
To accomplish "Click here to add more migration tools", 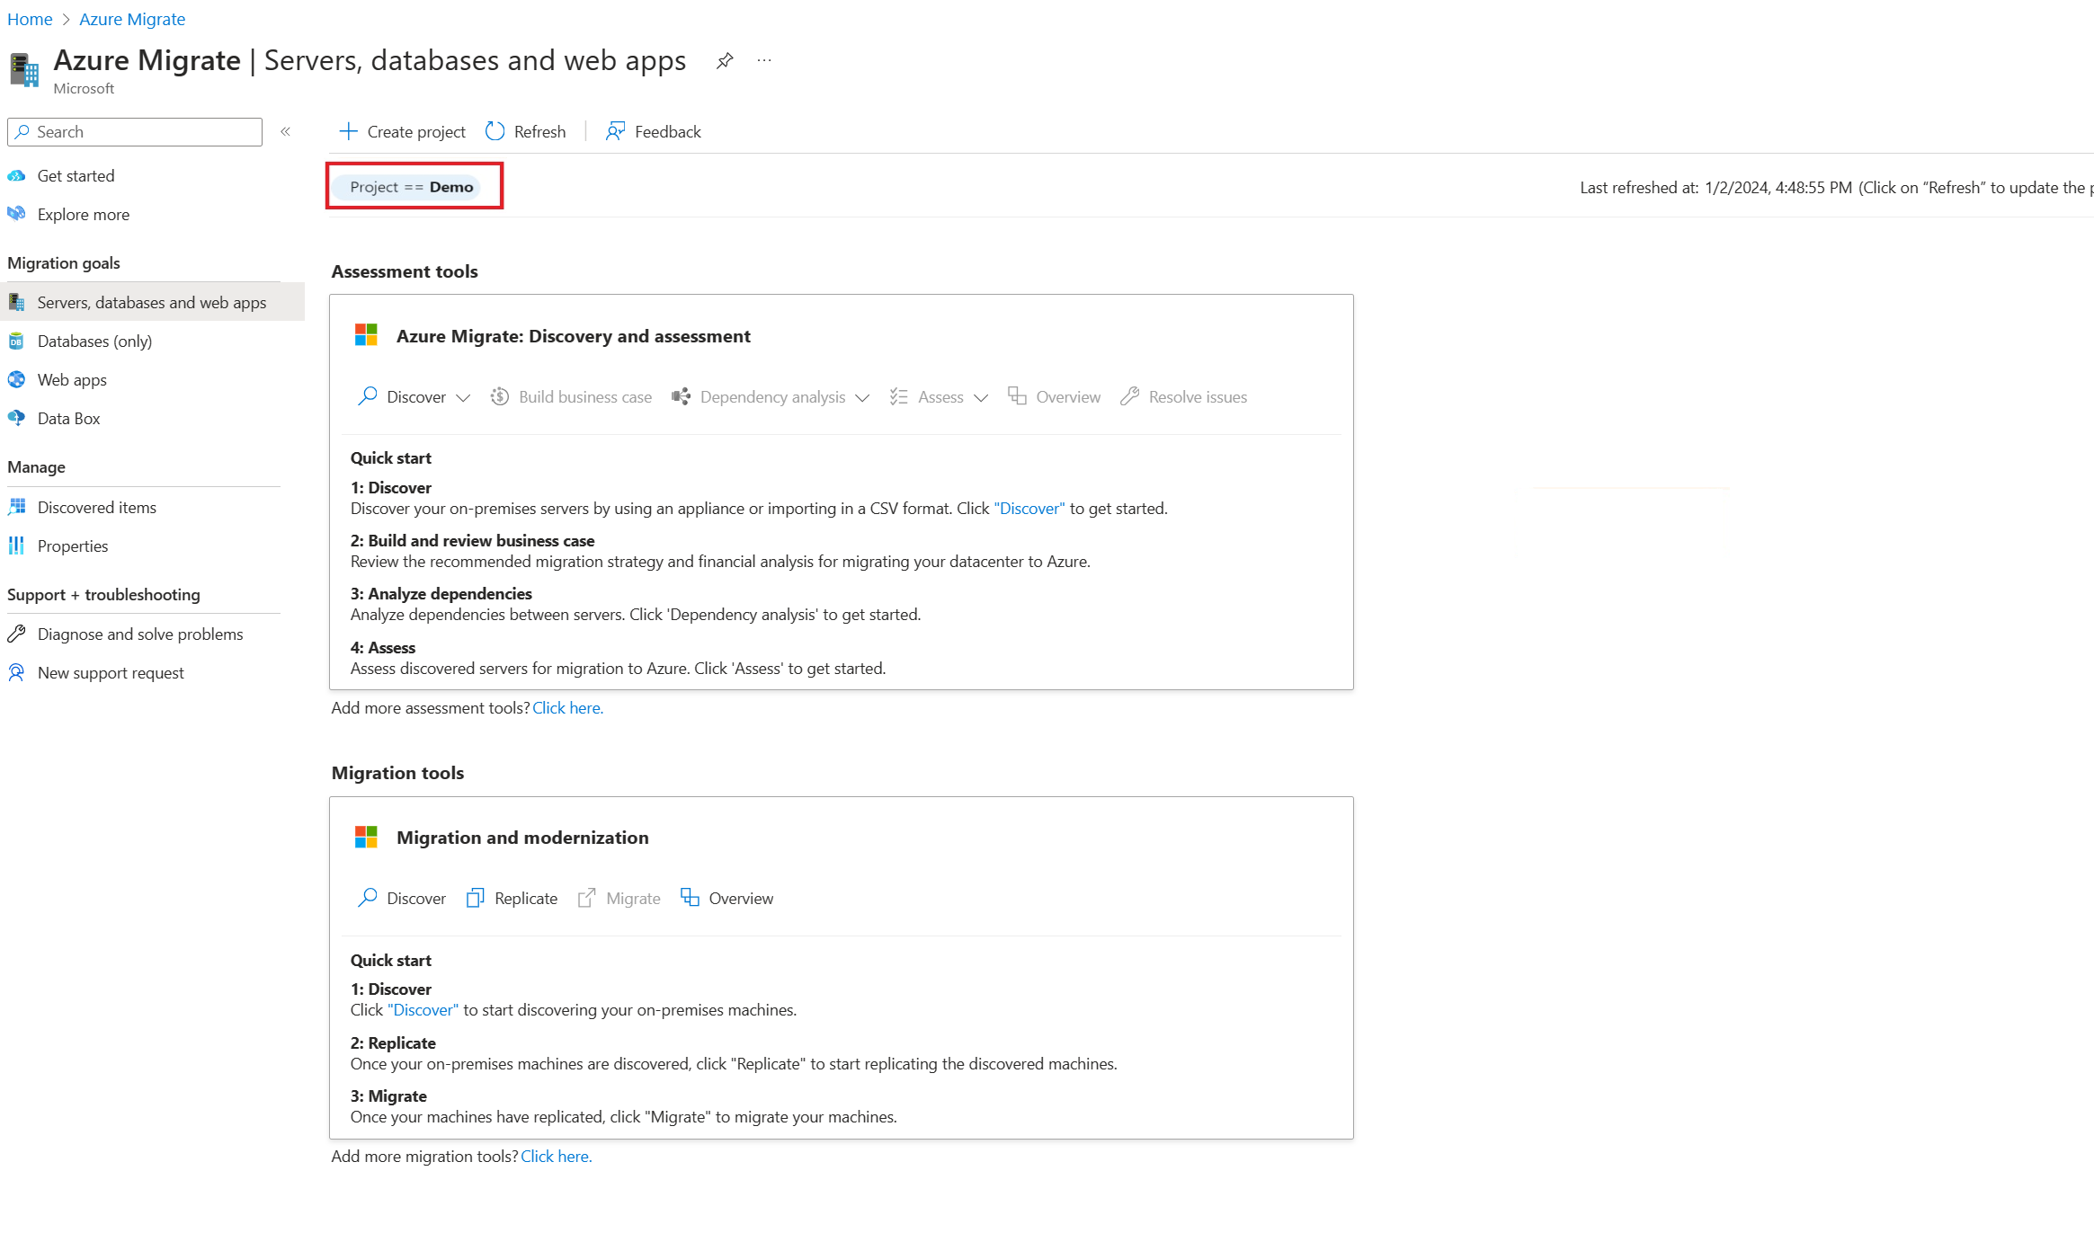I will (x=555, y=1155).
